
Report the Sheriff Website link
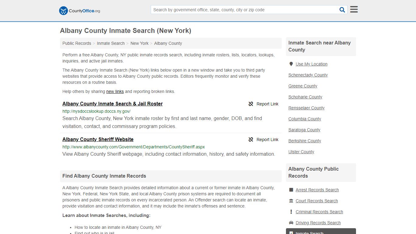click(263, 140)
